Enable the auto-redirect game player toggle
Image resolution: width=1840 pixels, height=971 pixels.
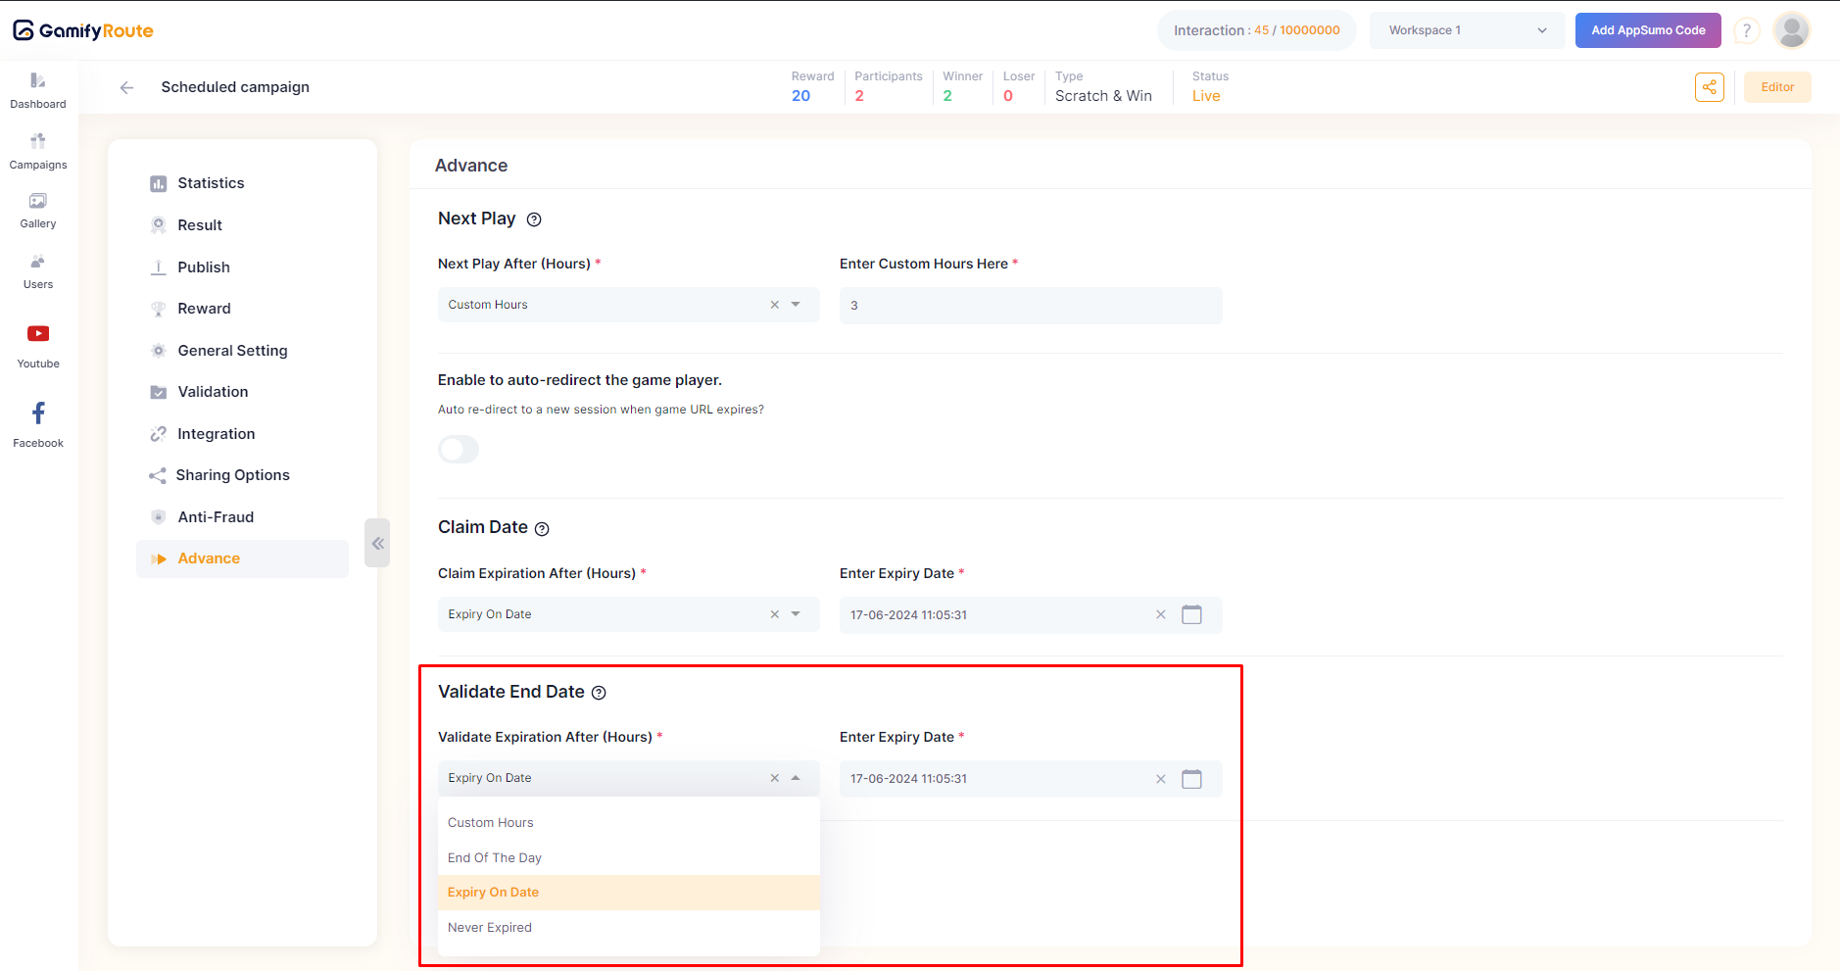459,450
